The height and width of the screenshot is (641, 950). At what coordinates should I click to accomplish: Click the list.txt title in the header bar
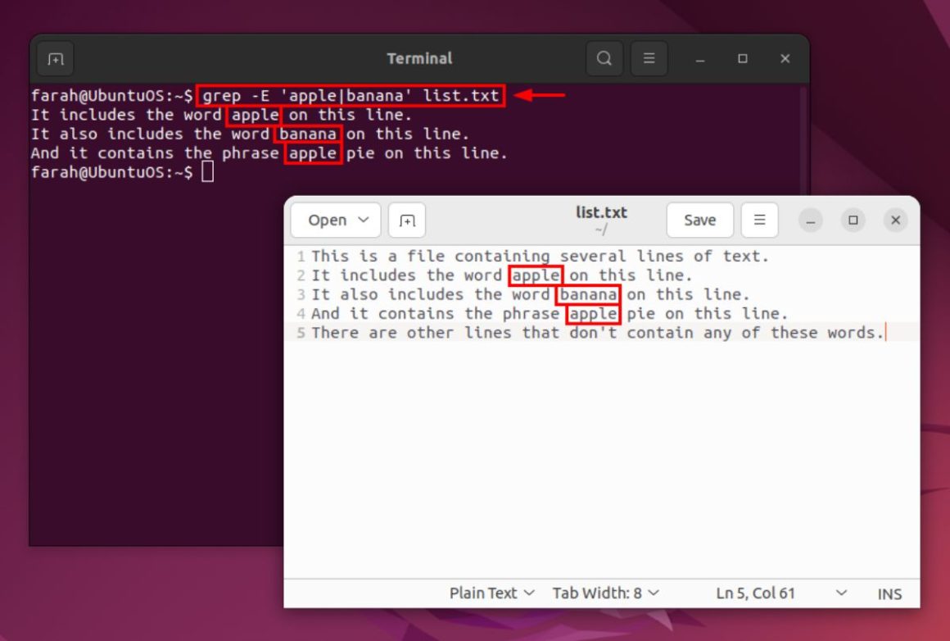click(x=600, y=212)
